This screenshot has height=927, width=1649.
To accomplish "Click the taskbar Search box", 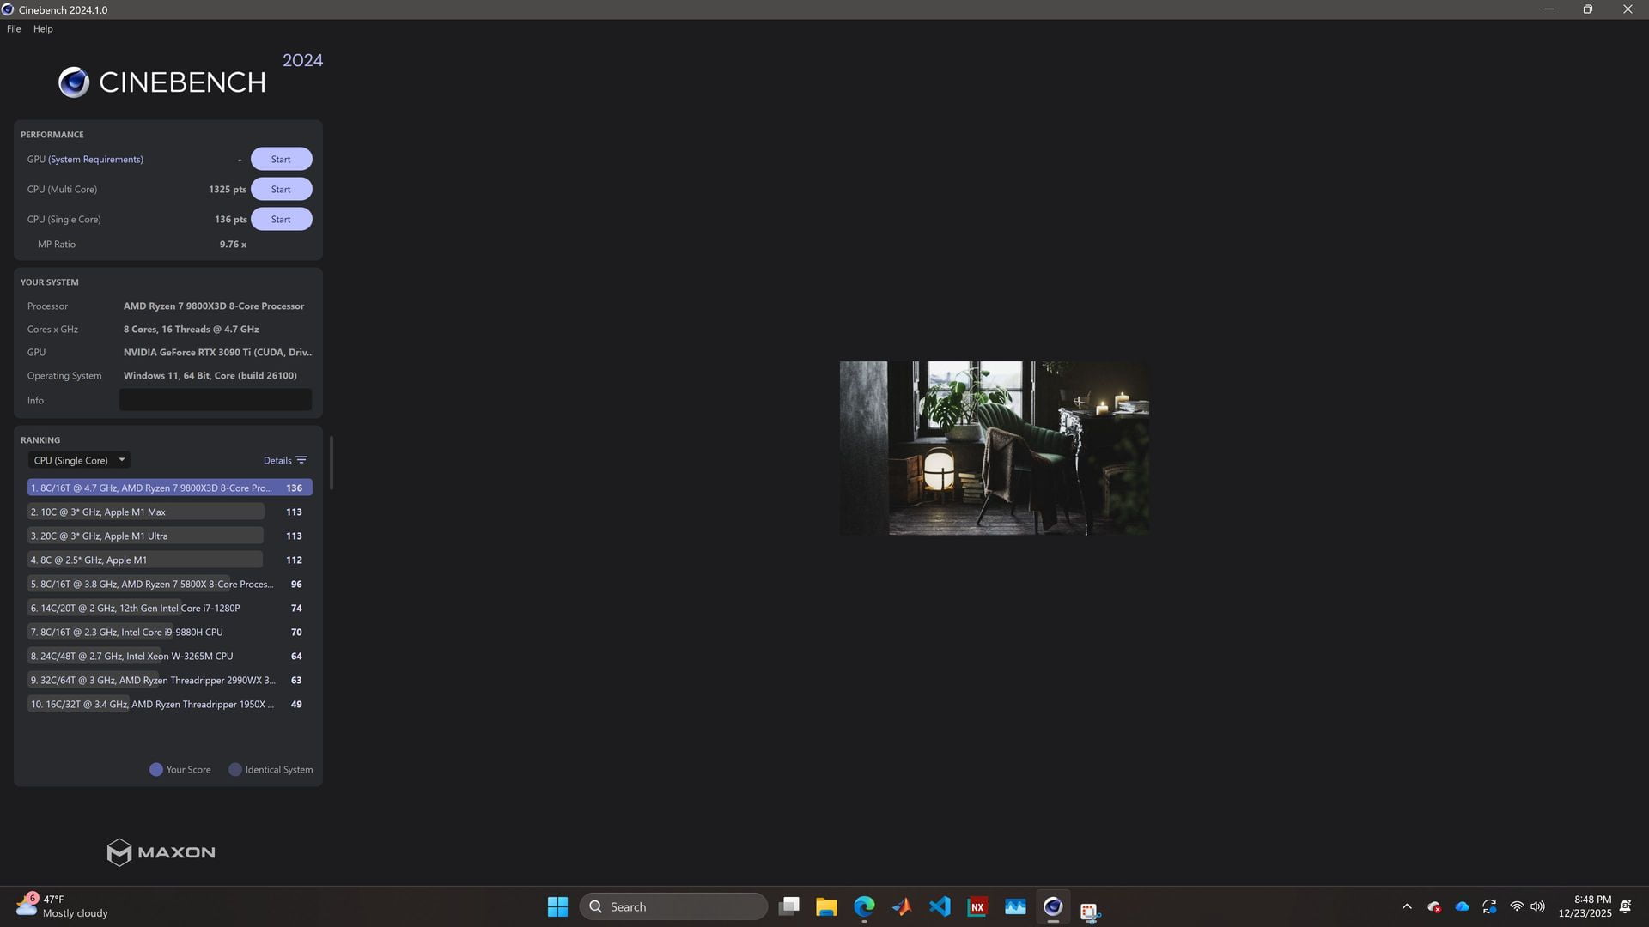I will point(673,906).
